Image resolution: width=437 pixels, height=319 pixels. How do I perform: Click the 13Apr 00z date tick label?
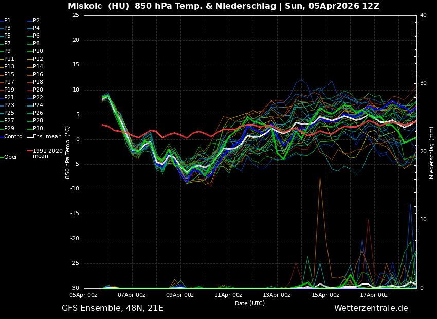(x=277, y=295)
